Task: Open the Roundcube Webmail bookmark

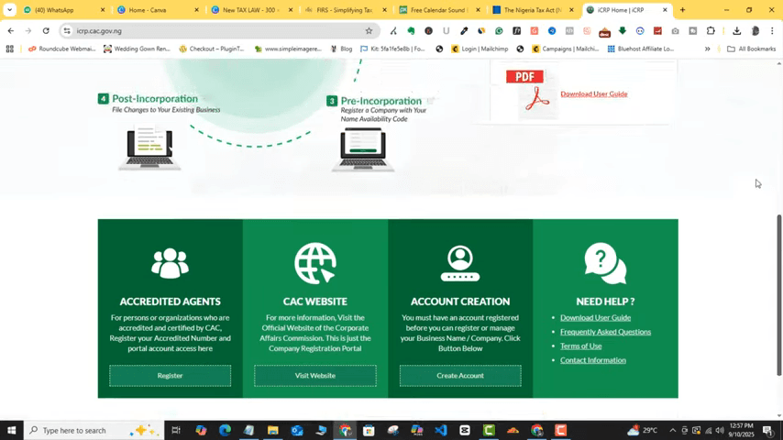Action: (62, 49)
